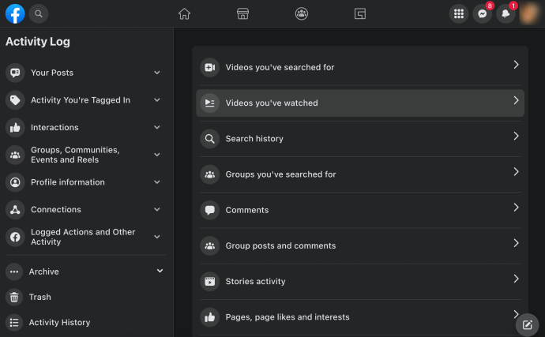Viewport: 545px width, 337px height.
Task: Open the Groups icon in top navigation
Action: coord(302,14)
